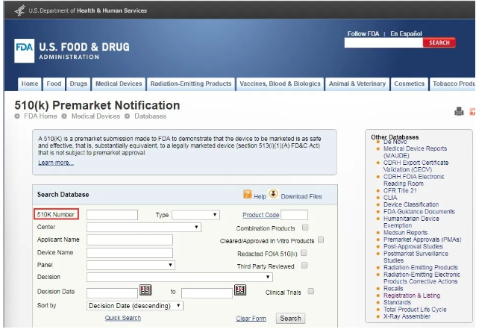
Task: Open the Home tab
Action: (30, 84)
